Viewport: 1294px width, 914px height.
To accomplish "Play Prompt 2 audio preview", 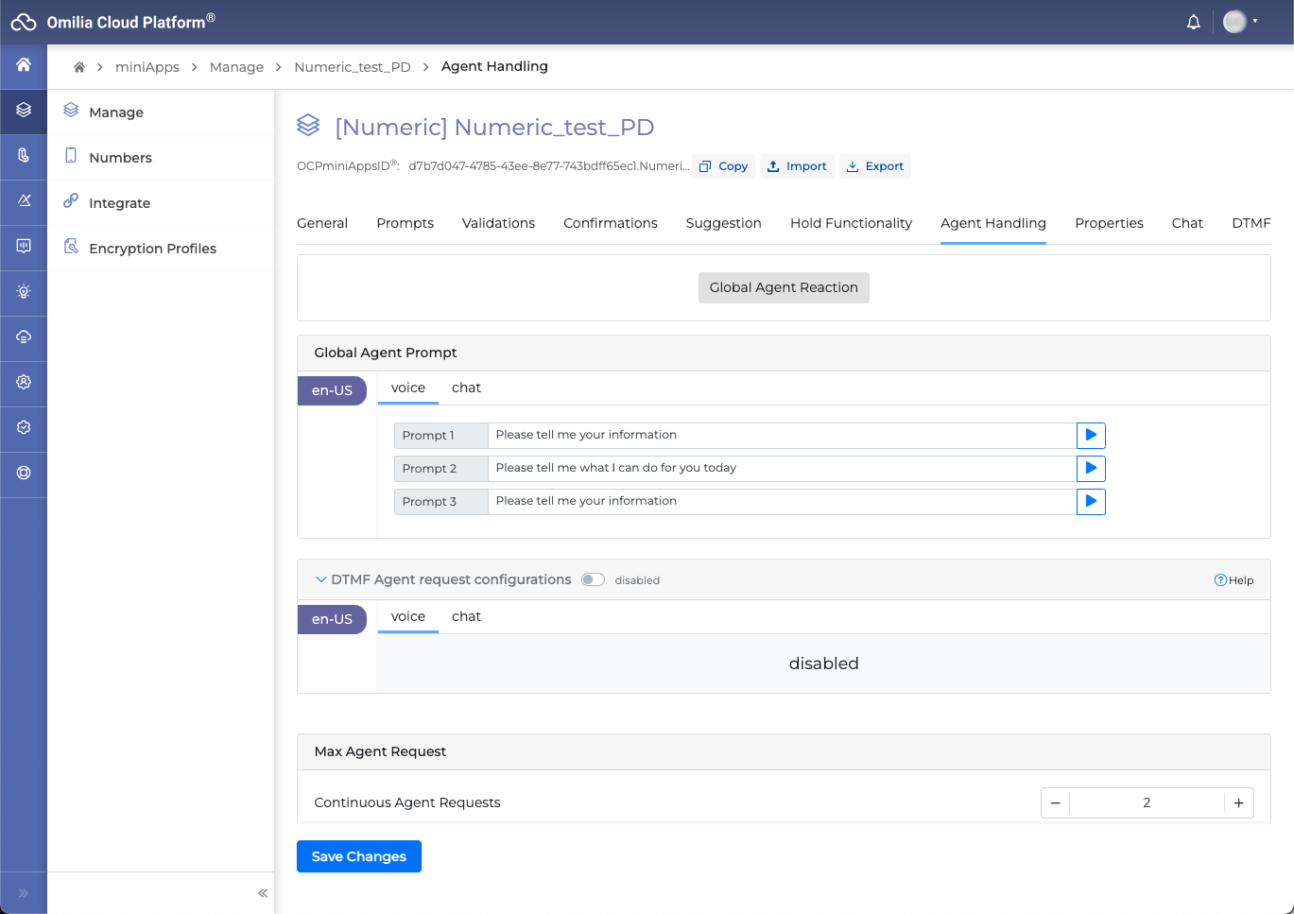I will click(1091, 468).
